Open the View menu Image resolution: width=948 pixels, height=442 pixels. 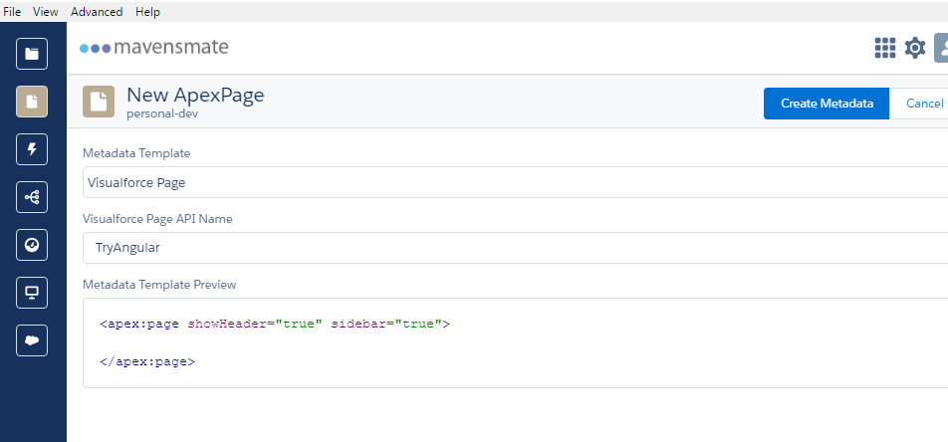click(x=46, y=12)
